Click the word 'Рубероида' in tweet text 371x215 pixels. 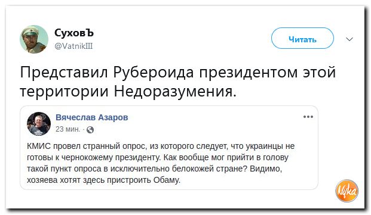(x=154, y=73)
